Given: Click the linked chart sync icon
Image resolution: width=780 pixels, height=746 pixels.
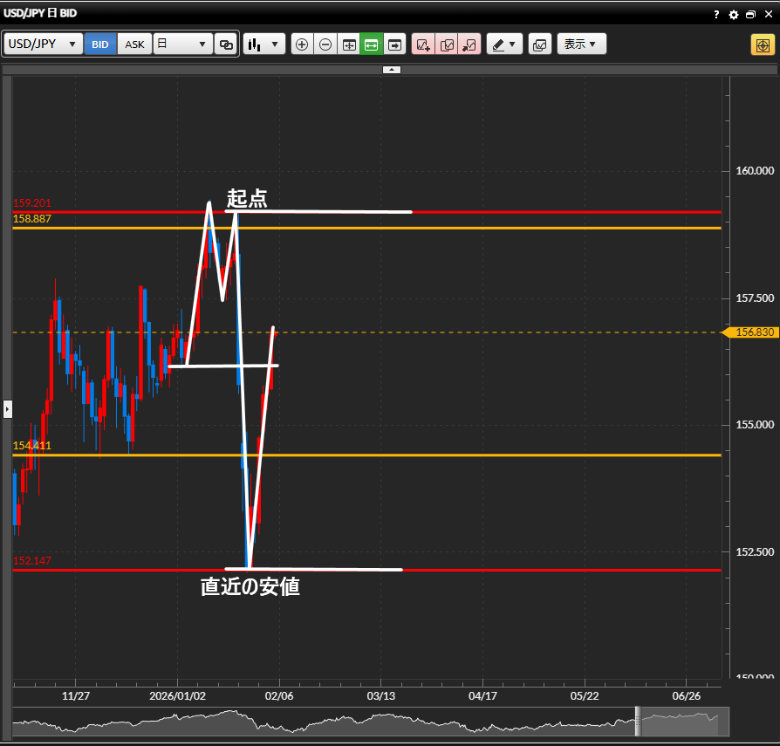Looking at the screenshot, I should click(x=226, y=44).
